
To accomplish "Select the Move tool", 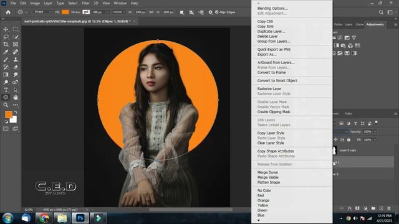I will point(6,29).
